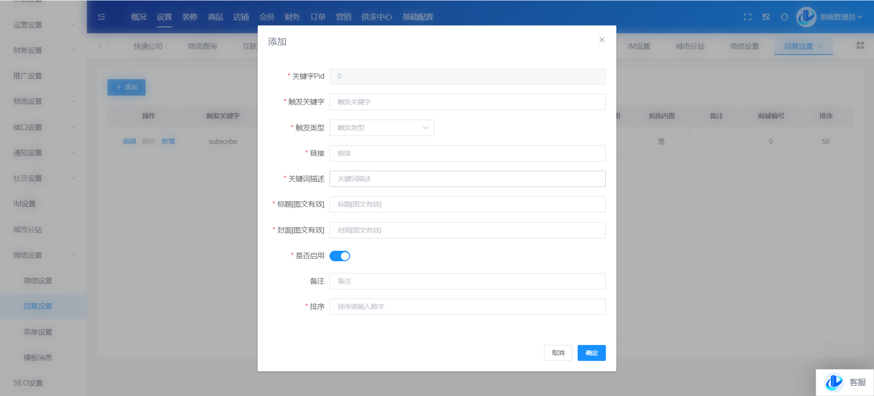Click the language translate icon
Viewport: 874px width, 396px height.
[x=766, y=17]
